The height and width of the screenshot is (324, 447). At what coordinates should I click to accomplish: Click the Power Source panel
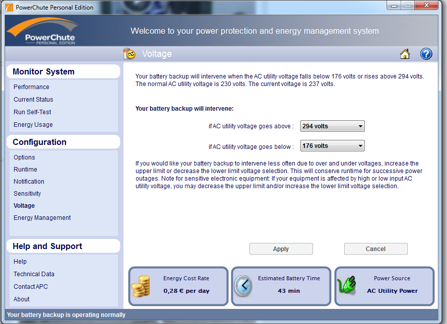point(385,286)
